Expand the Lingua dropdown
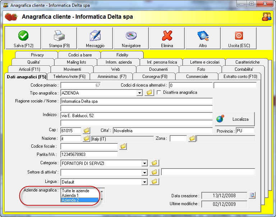The height and width of the screenshot is (217, 276). coord(144,182)
